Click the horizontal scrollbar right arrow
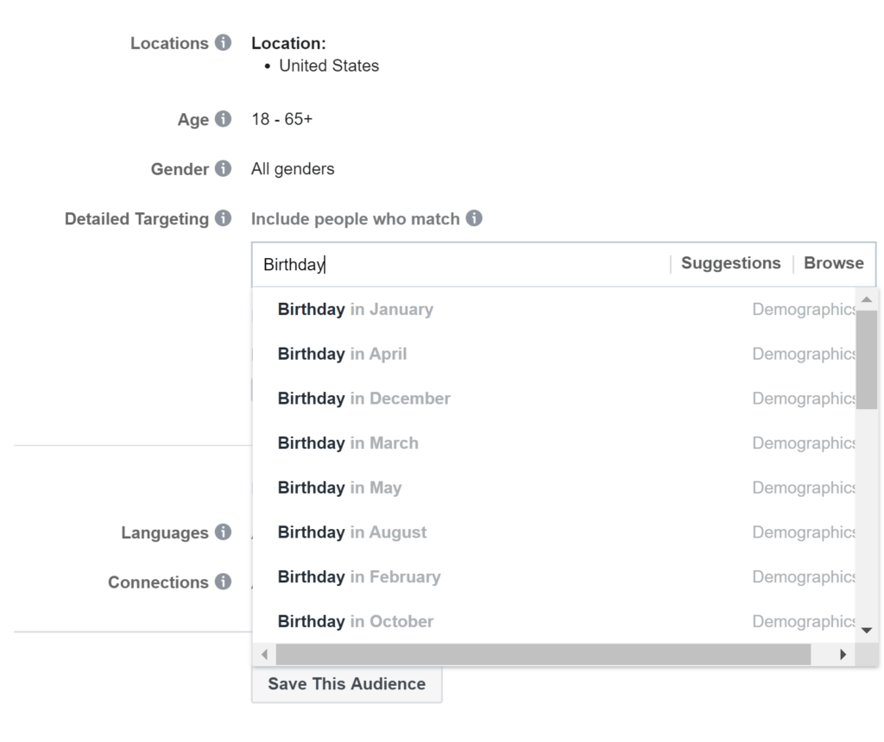This screenshot has width=884, height=742. pyautogui.click(x=843, y=655)
